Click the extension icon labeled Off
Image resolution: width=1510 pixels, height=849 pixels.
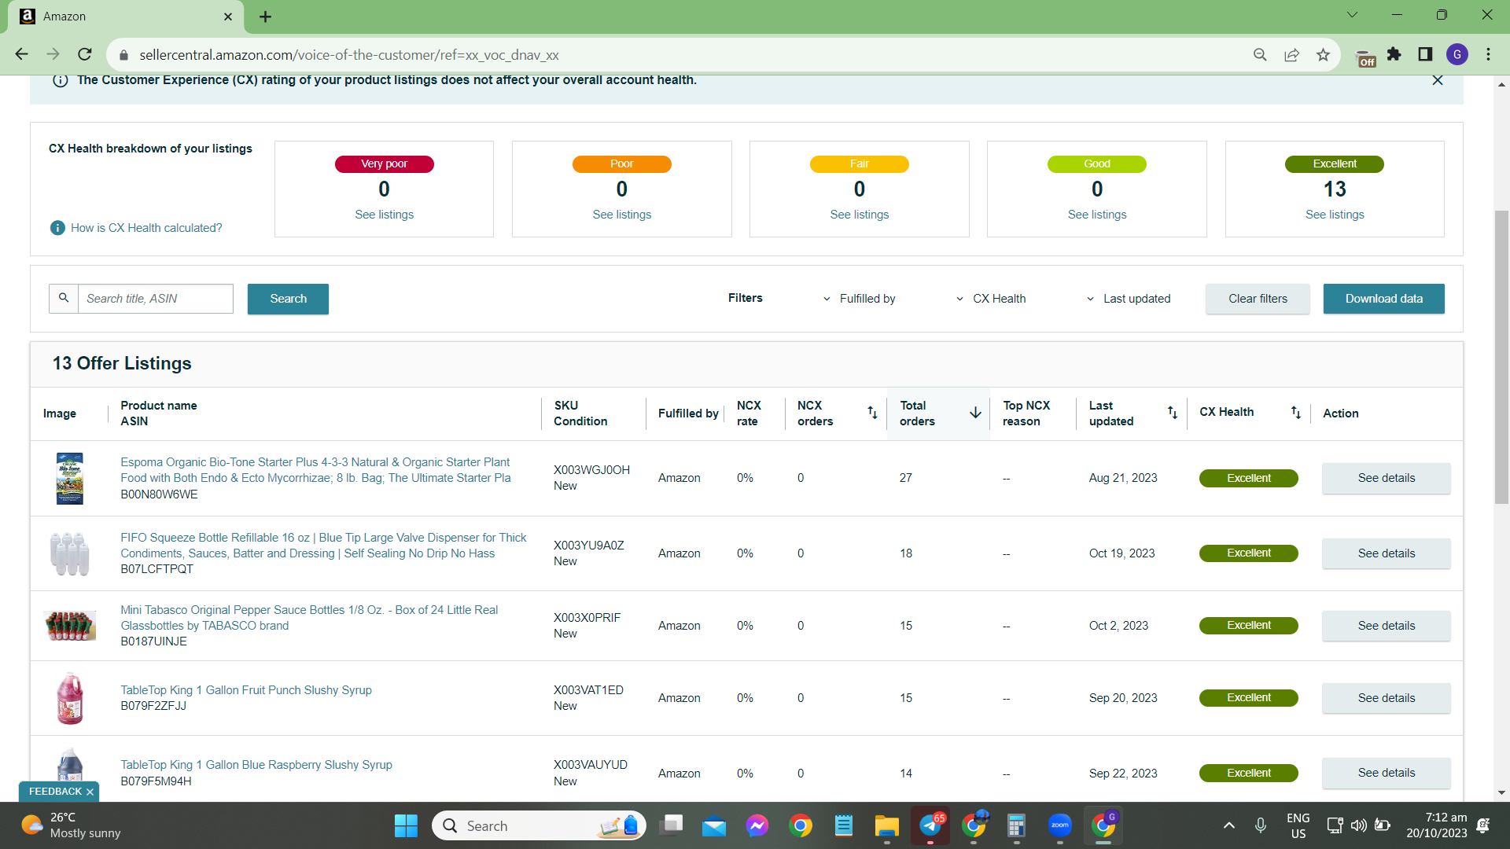pyautogui.click(x=1366, y=58)
